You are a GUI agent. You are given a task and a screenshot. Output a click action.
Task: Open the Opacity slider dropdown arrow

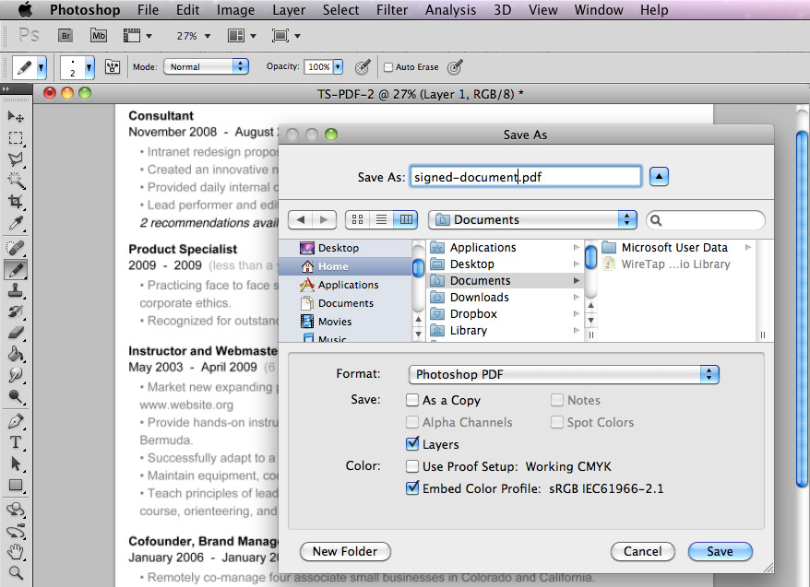tap(338, 66)
